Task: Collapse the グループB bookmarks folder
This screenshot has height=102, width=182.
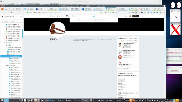Action: (x=7, y=65)
